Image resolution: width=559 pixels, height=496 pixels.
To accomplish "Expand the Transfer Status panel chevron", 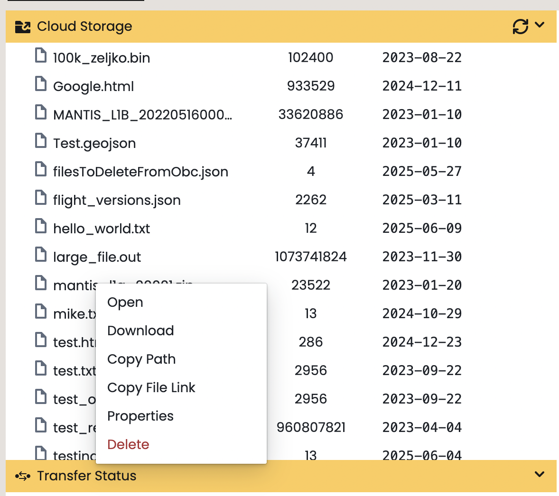I will (540, 474).
